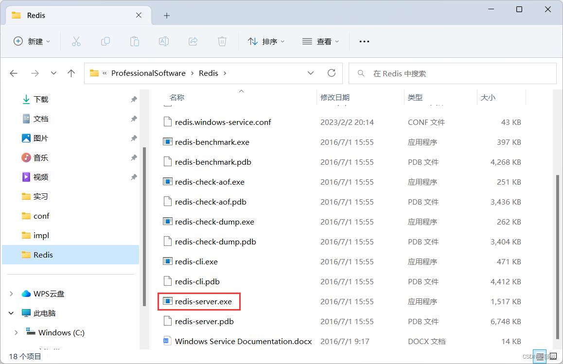Click Redis in the address breadcrumb
Image resolution: width=563 pixels, height=364 pixels.
click(x=209, y=73)
